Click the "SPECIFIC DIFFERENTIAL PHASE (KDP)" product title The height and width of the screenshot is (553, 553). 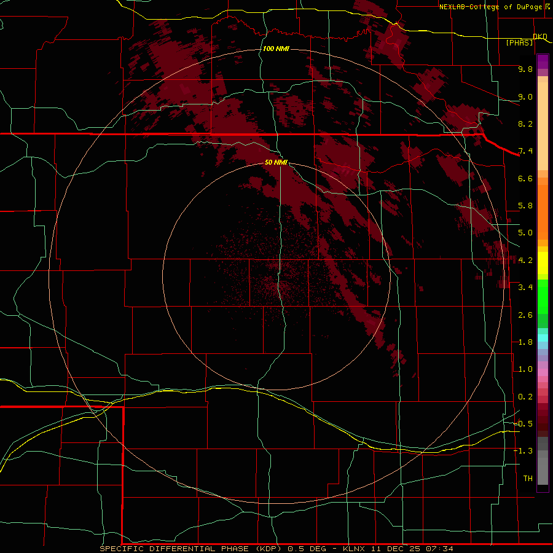190,549
